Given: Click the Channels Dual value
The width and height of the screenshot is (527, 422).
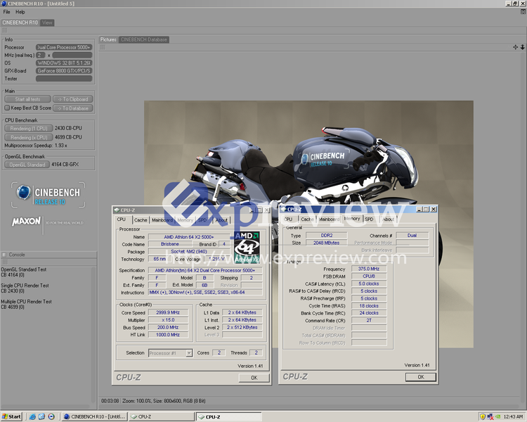Looking at the screenshot, I should [412, 236].
